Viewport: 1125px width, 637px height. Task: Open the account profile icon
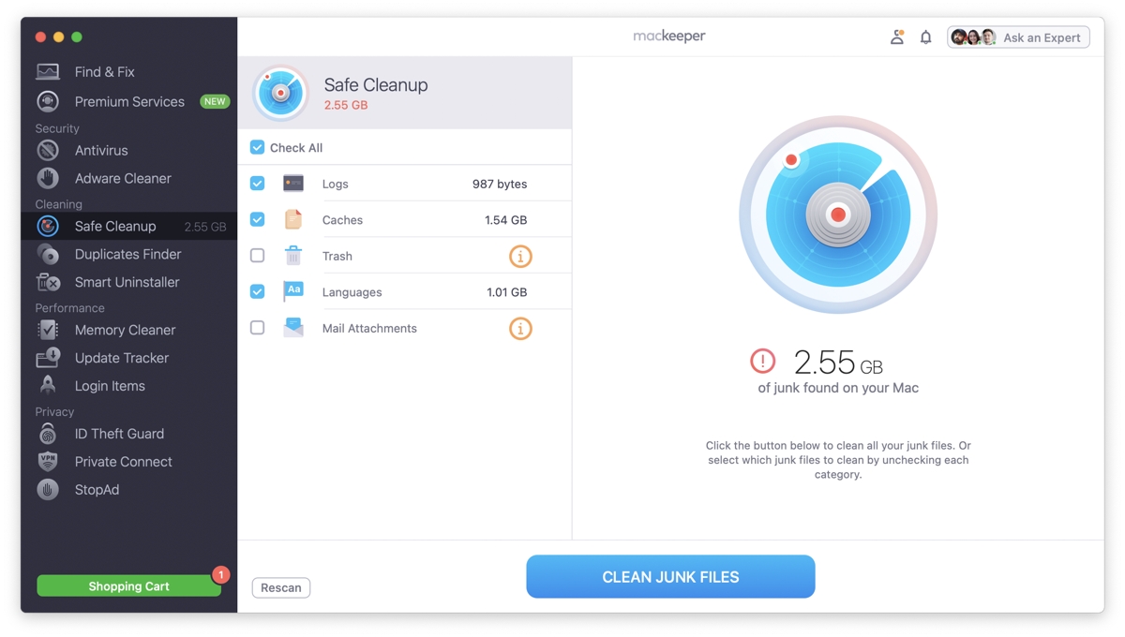click(897, 37)
